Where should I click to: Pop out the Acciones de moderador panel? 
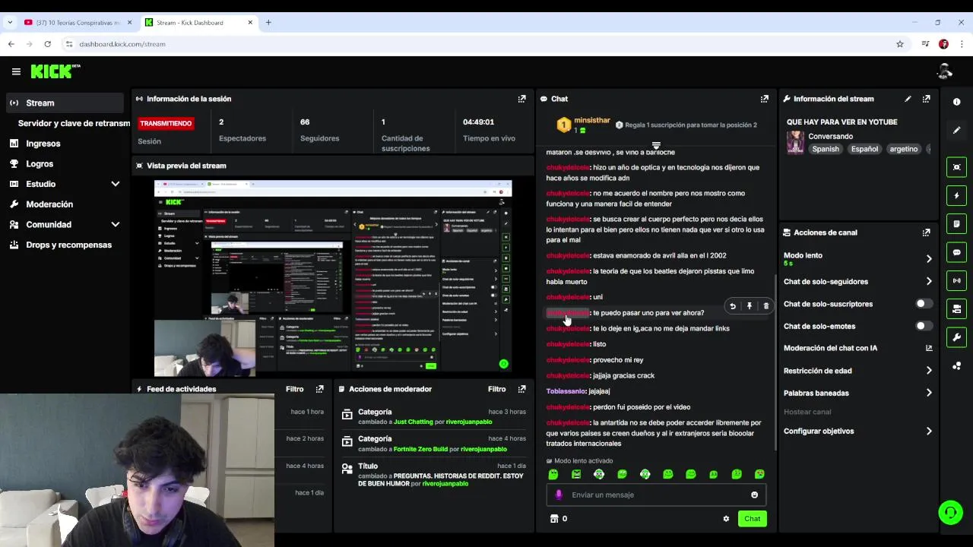click(x=521, y=389)
